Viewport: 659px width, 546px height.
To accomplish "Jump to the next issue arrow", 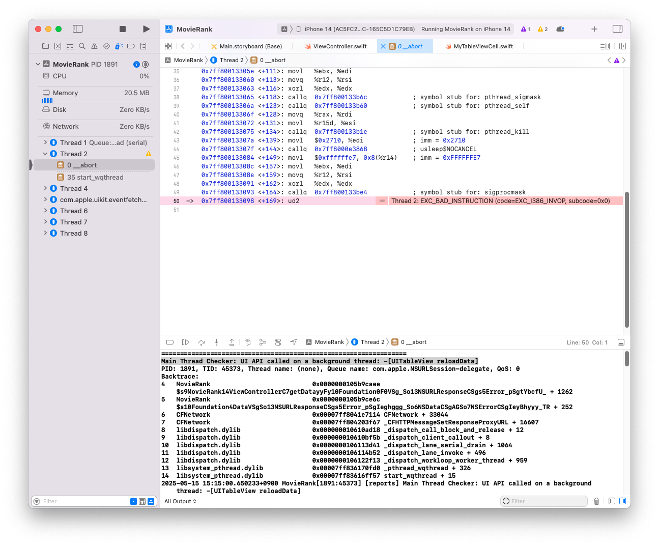I will point(624,60).
